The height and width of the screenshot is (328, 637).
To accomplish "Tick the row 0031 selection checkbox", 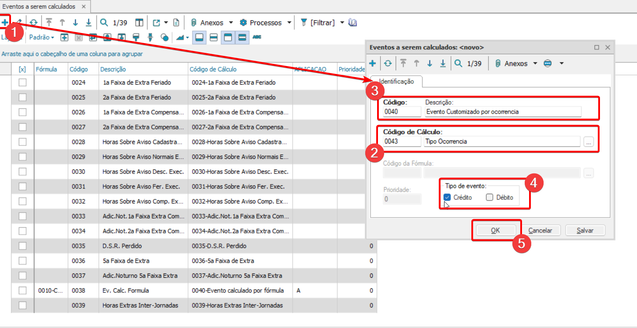I will [22, 186].
